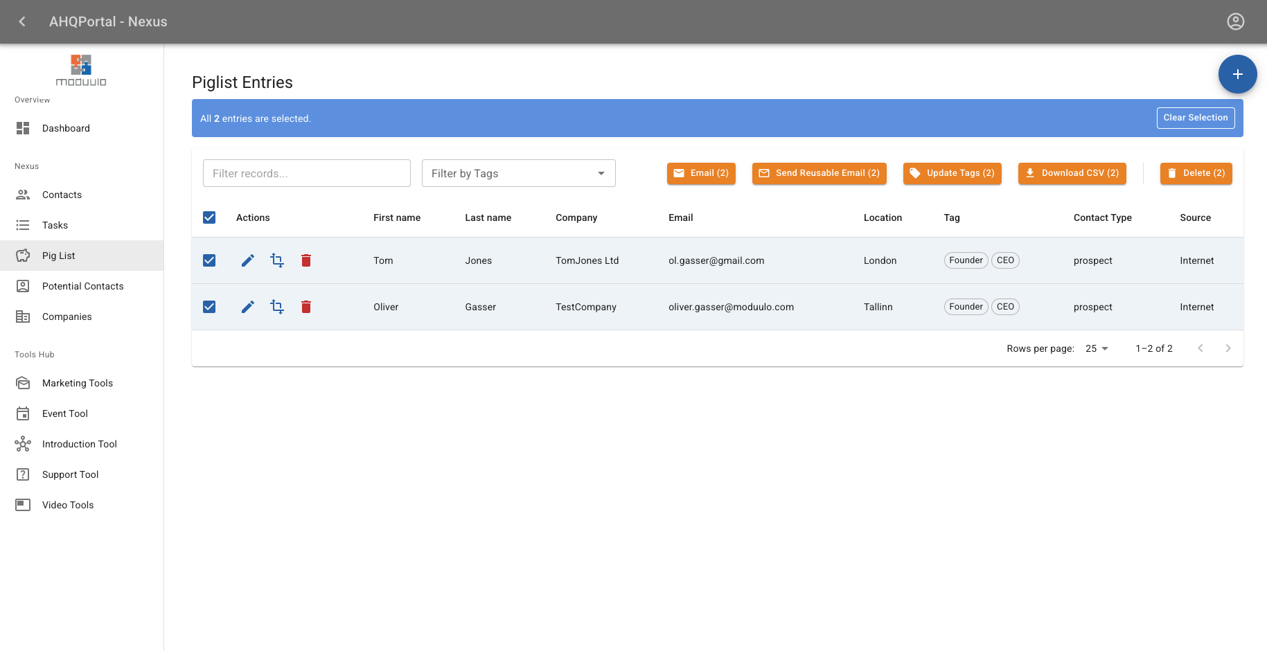Click the red trash icon for Tom Jones entry

[x=305, y=260]
